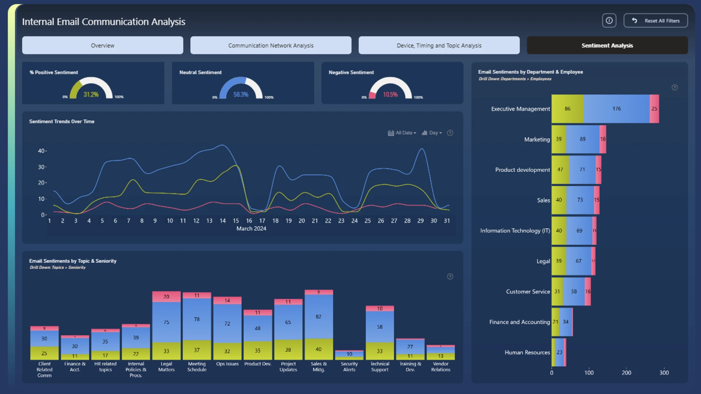Screen dimensions: 701x394
Task: Click the All Data calendar icon
Action: (391, 133)
